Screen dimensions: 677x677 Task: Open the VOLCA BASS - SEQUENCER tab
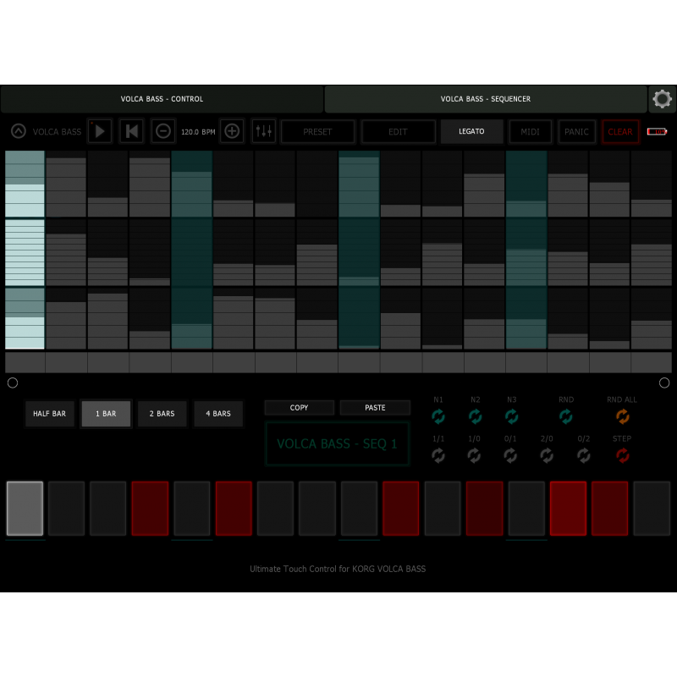[x=486, y=98]
